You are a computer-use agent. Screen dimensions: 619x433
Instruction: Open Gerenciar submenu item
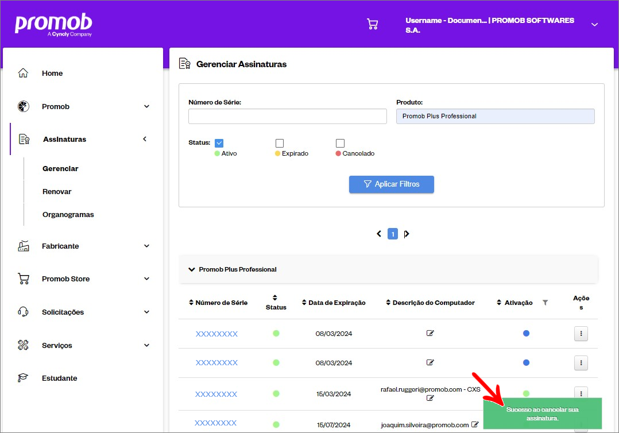pos(60,168)
